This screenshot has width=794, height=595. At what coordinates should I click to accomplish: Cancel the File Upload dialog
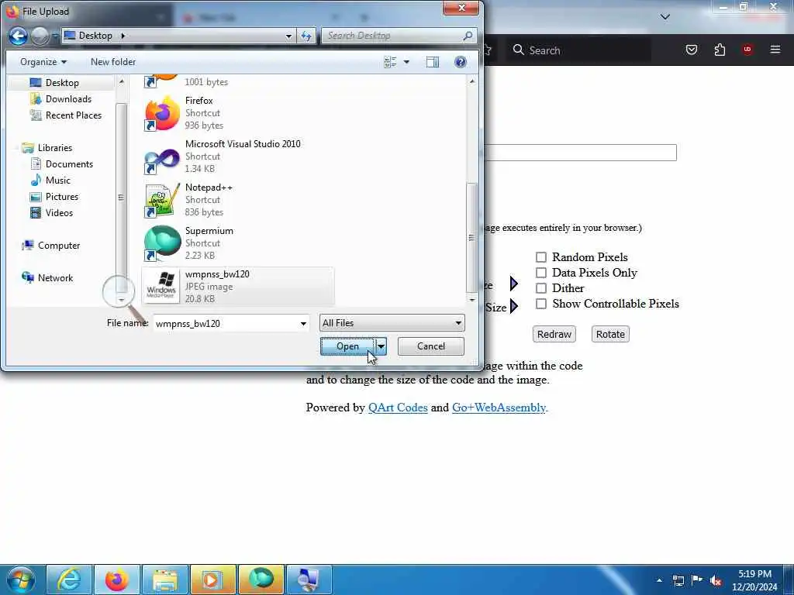431,346
